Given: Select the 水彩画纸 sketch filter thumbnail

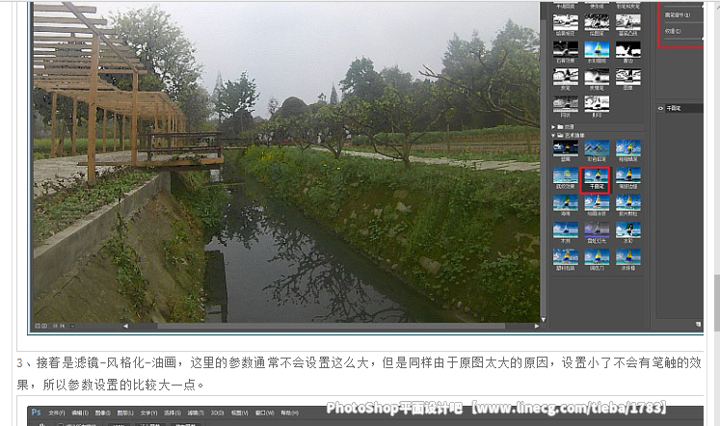Looking at the screenshot, I should pos(597,49).
